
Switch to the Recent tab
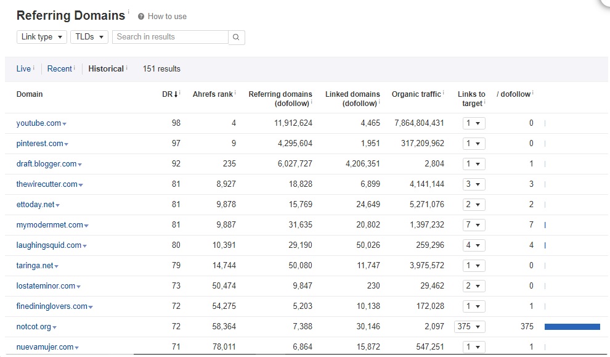60,69
